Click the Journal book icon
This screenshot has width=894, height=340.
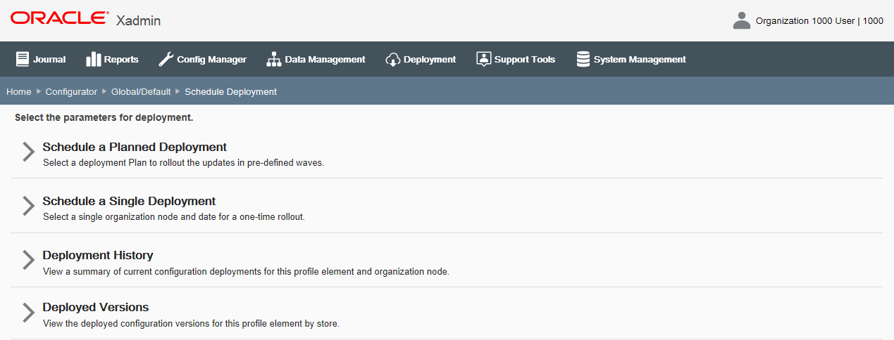pyautogui.click(x=23, y=59)
